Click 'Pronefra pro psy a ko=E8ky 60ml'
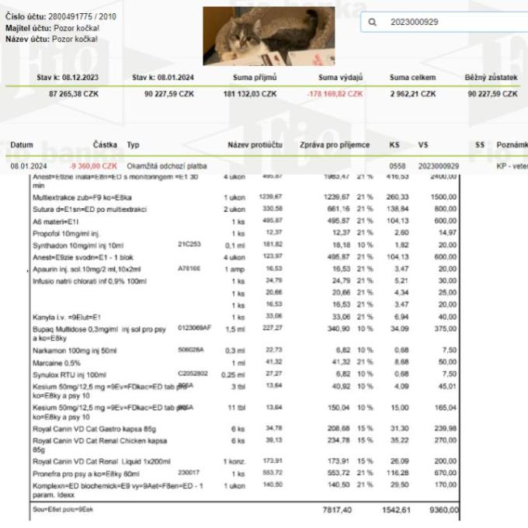The width and height of the screenshot is (528, 528). 86,474
